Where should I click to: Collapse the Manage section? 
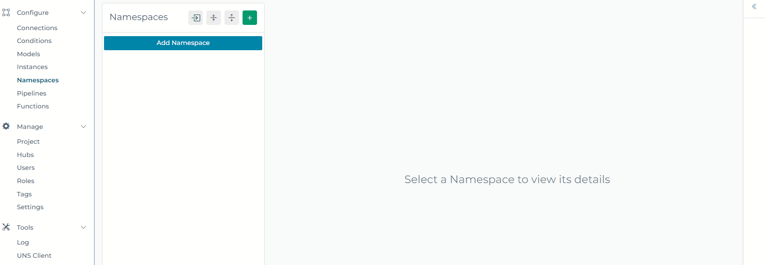point(84,126)
